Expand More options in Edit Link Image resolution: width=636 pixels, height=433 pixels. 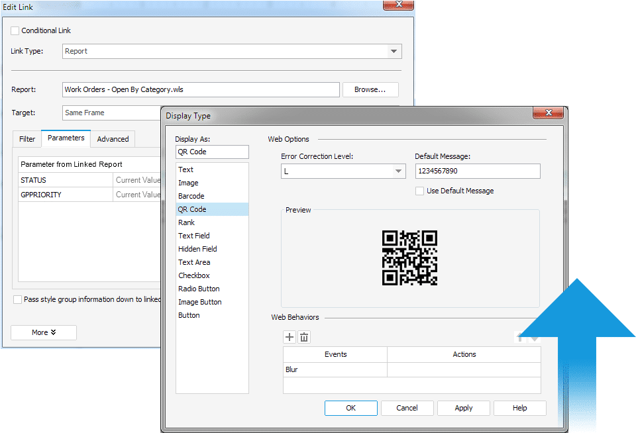point(44,332)
